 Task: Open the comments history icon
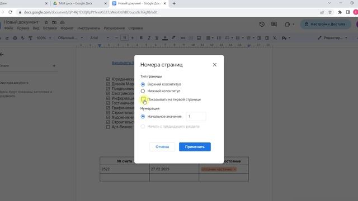274,24
